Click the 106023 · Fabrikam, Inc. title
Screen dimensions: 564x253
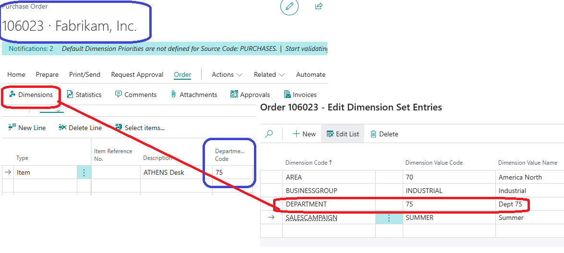coord(70,26)
